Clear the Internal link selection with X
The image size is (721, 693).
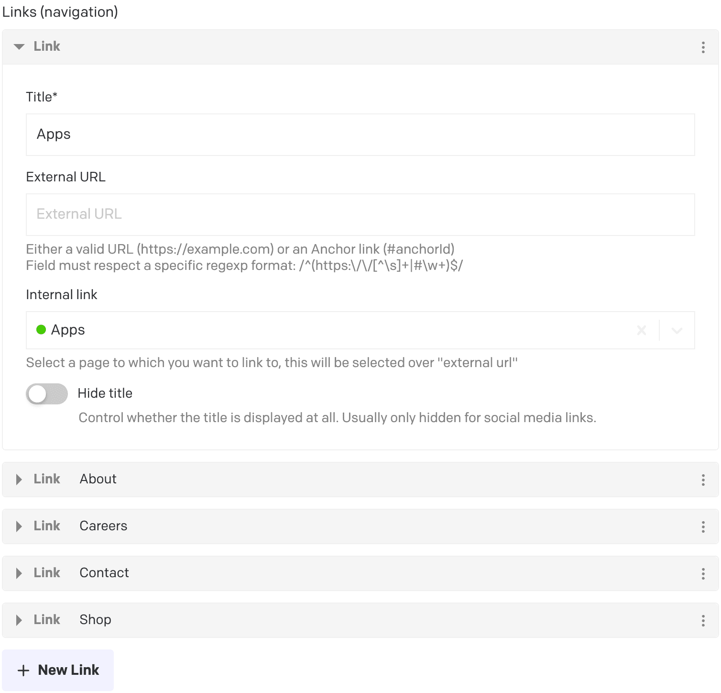tap(642, 330)
